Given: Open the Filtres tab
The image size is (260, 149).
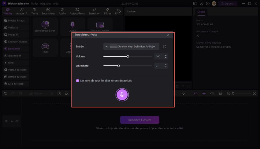Looking at the screenshot, I should click(x=108, y=11).
